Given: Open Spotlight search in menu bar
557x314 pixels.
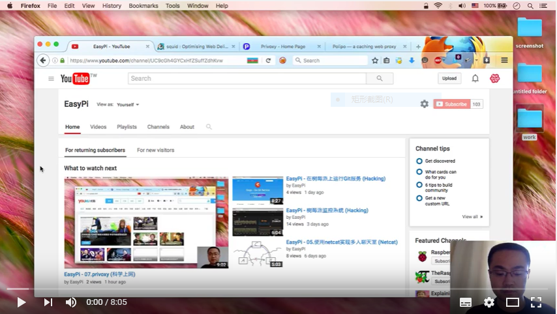Looking at the screenshot, I should tap(530, 6).
